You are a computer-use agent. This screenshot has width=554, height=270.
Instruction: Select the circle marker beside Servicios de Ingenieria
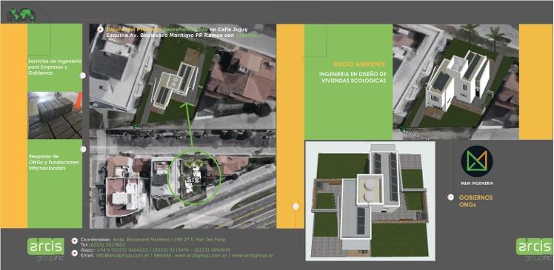click(83, 75)
